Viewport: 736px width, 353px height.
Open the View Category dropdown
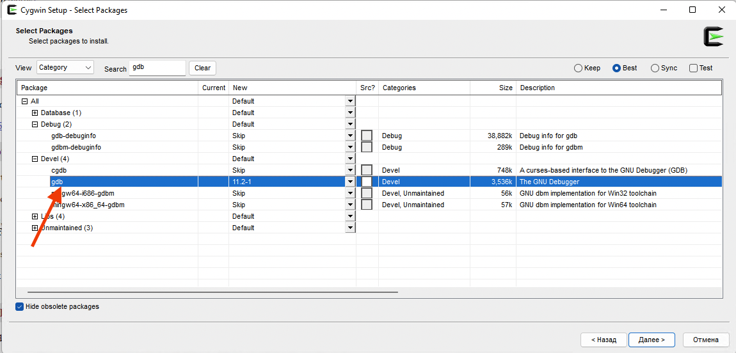click(x=65, y=67)
